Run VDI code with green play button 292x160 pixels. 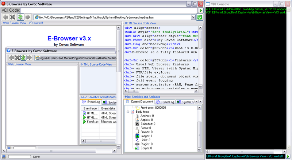point(200,10)
